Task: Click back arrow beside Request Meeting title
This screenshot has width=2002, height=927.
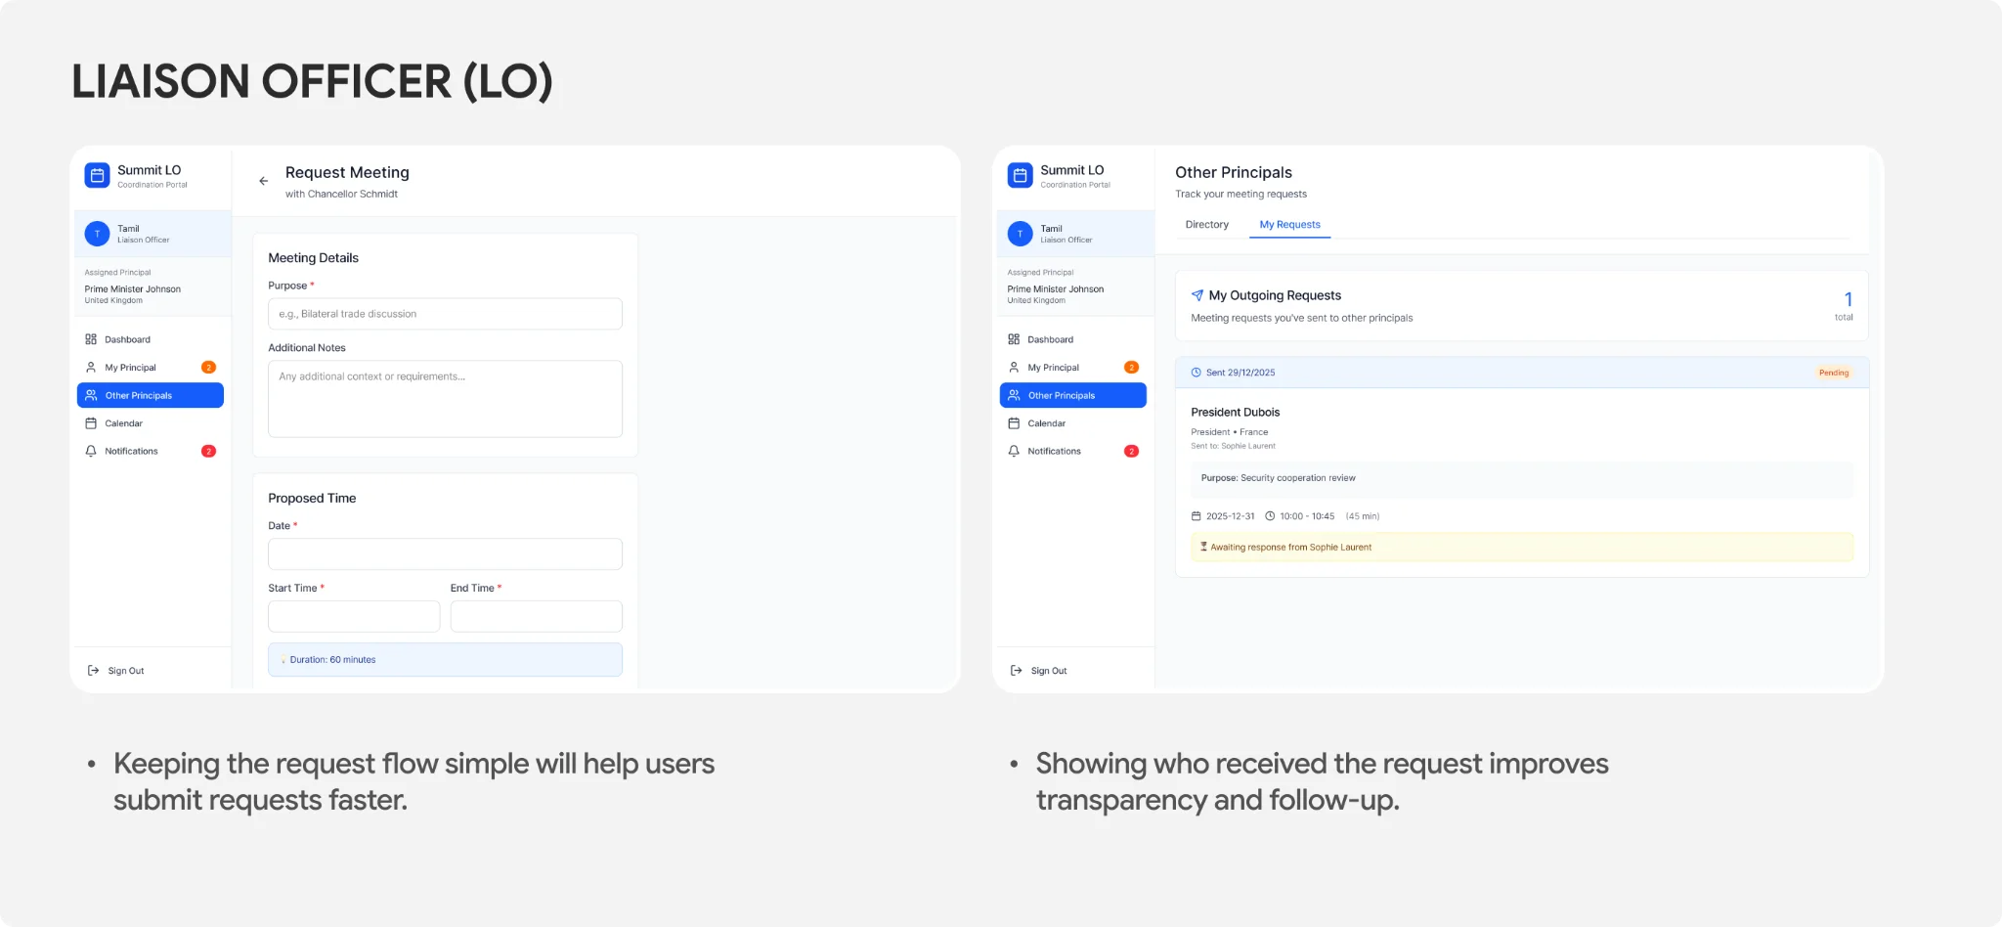Action: [263, 181]
